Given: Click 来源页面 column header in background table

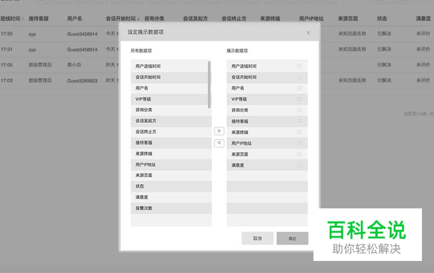Looking at the screenshot, I should pos(348,18).
